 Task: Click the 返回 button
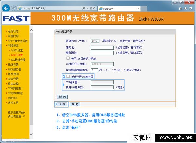62,97
